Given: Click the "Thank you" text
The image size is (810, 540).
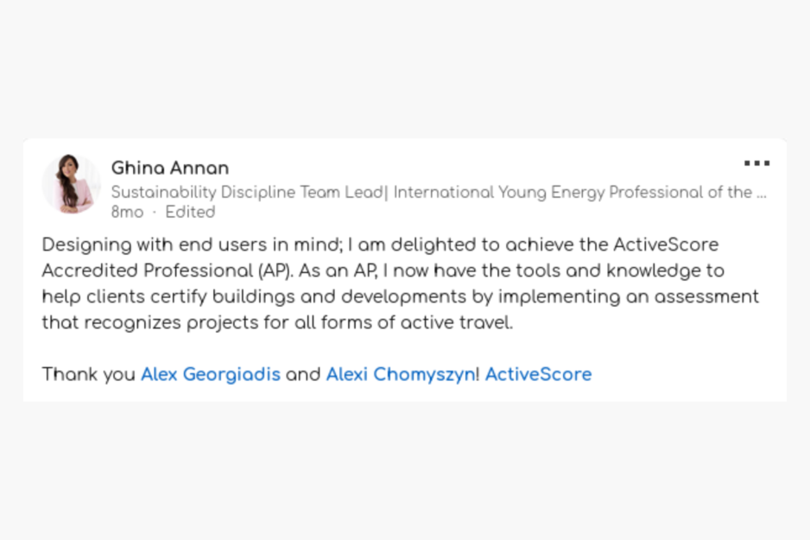Looking at the screenshot, I should [89, 374].
